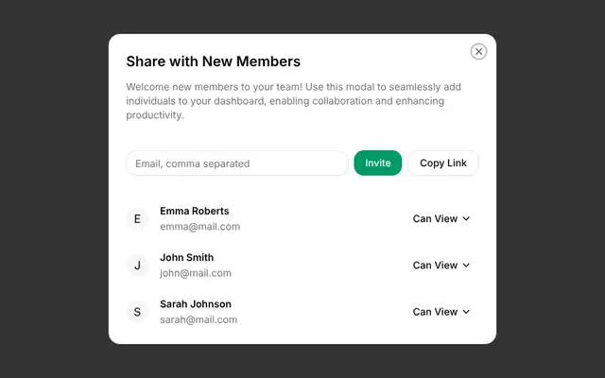605x378 pixels.
Task: Click the Share with New Members heading
Action: 214,61
